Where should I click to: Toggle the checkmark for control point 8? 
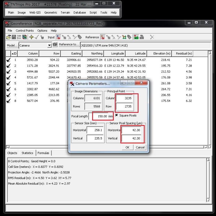pyautogui.click(x=8, y=101)
